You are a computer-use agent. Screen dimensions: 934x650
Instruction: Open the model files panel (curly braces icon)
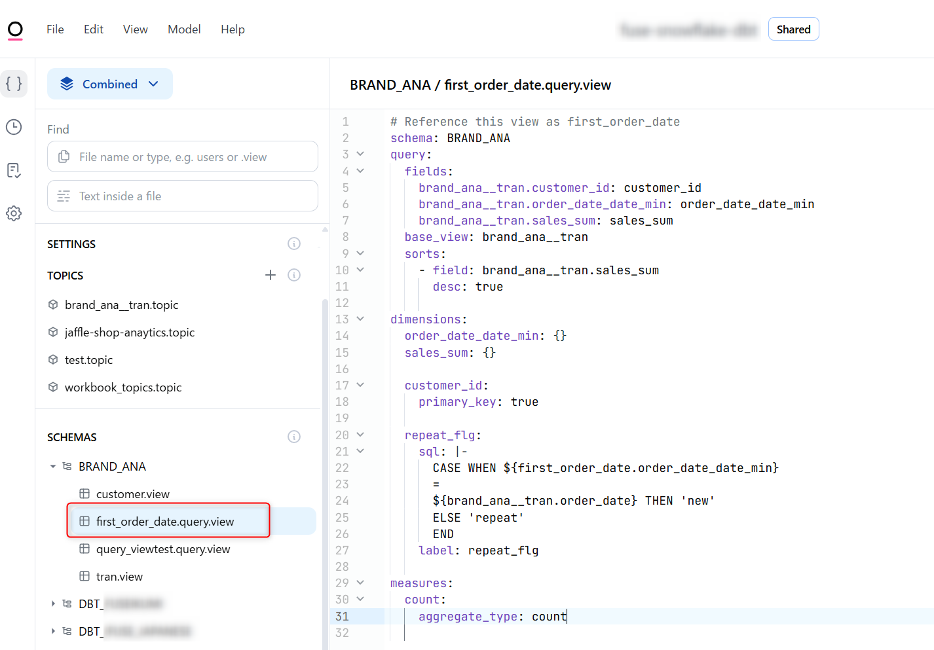(14, 84)
